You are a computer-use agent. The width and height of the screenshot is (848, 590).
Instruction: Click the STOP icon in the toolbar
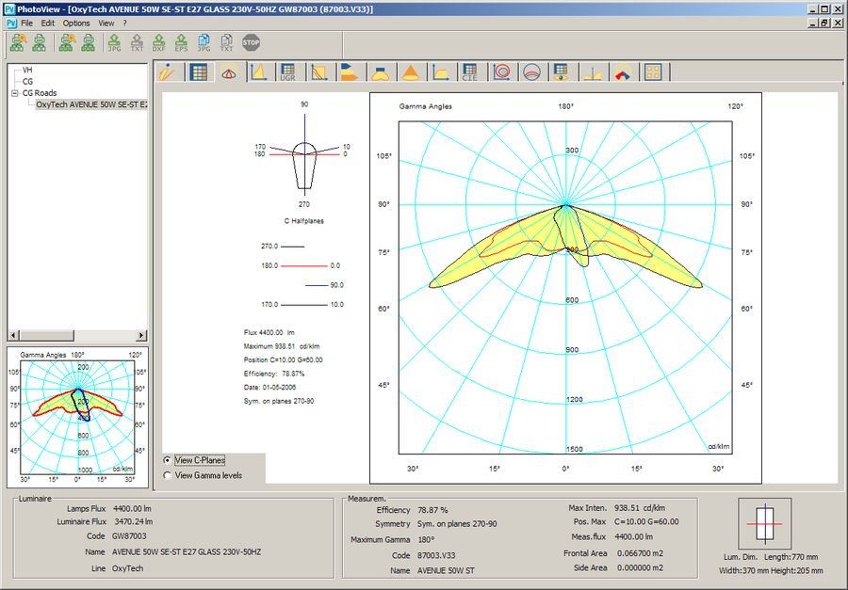(x=251, y=42)
